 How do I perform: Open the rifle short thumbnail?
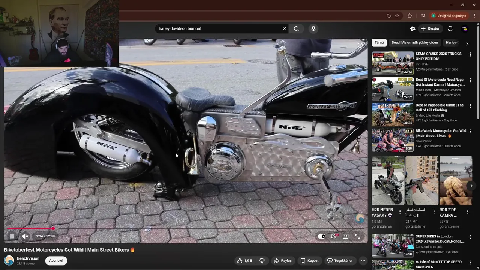pos(422,180)
